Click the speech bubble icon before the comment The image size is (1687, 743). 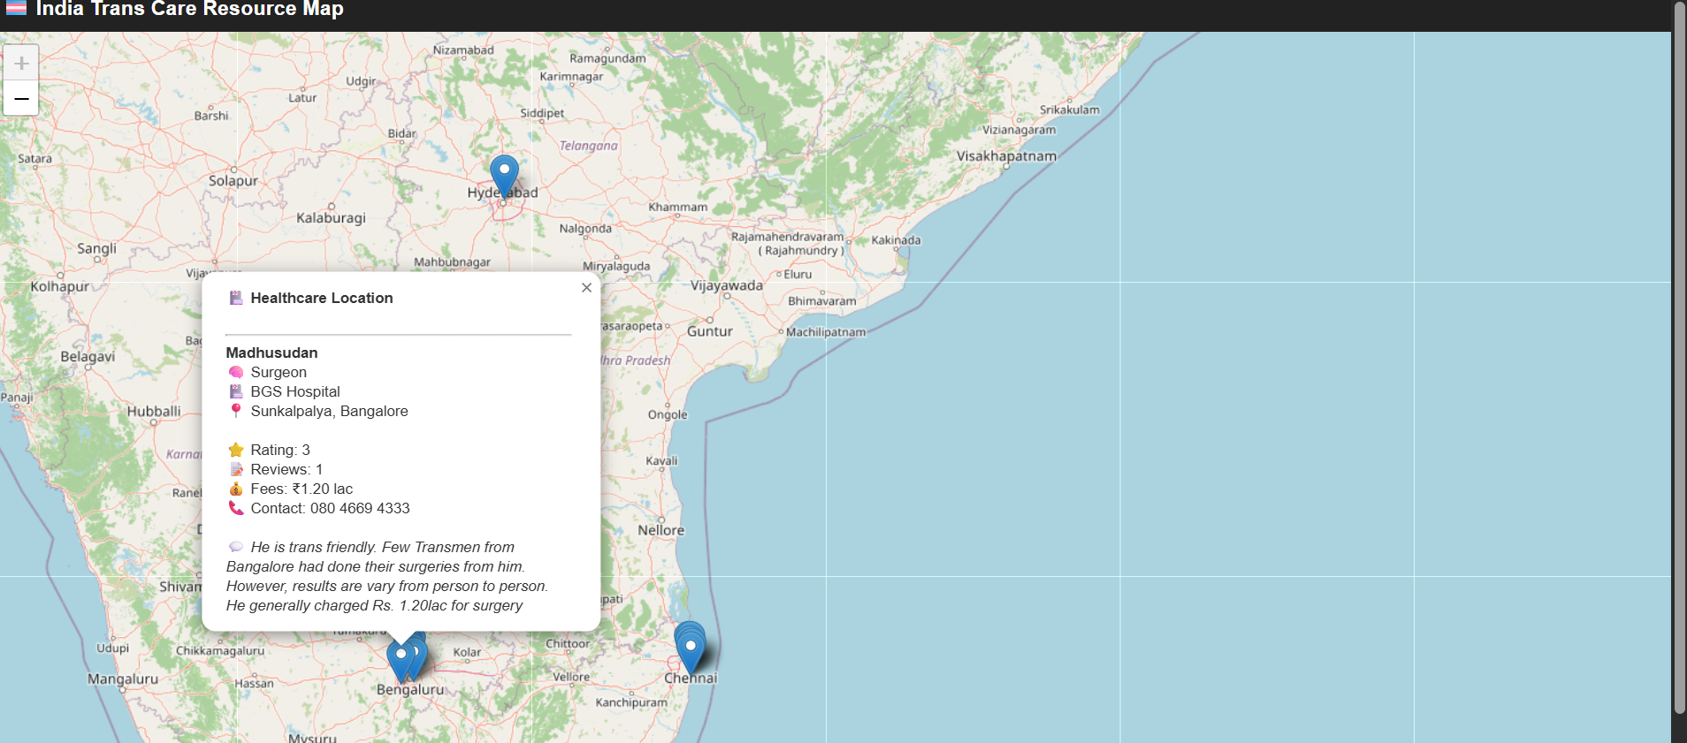pyautogui.click(x=236, y=547)
